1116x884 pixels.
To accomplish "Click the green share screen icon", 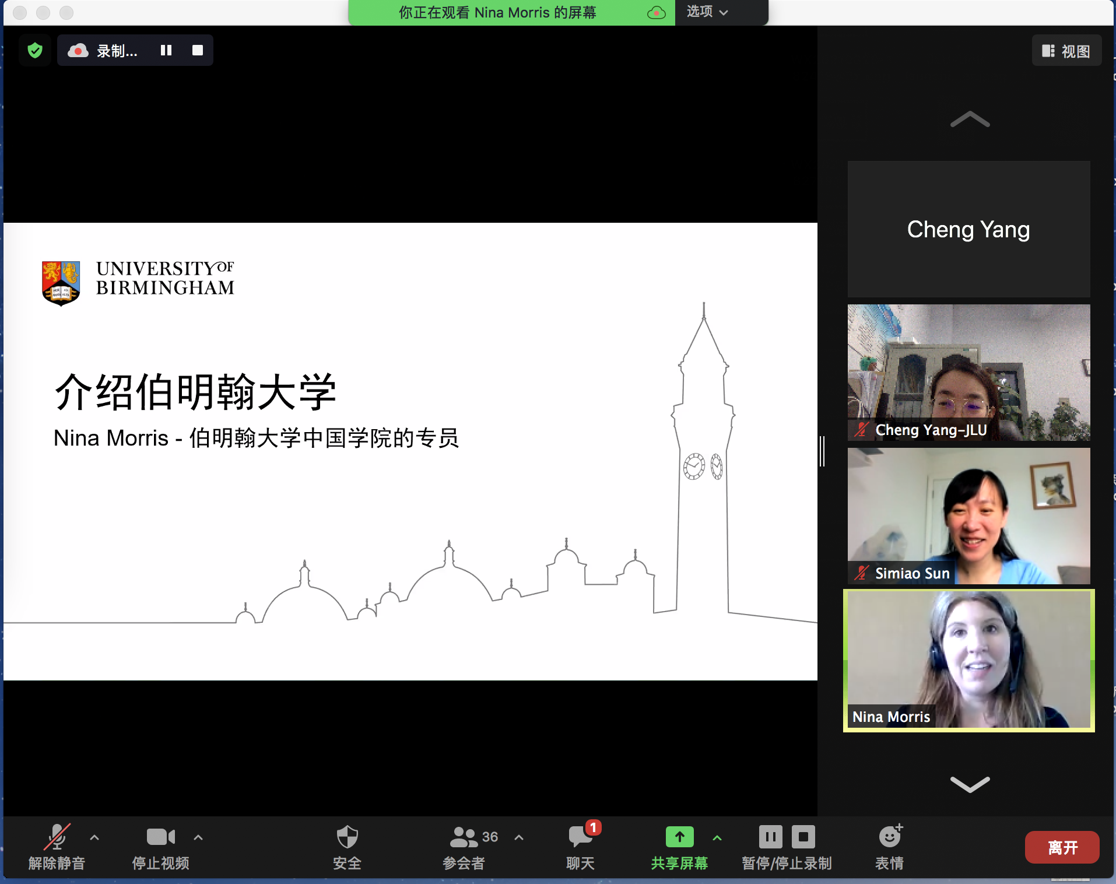I will (679, 837).
